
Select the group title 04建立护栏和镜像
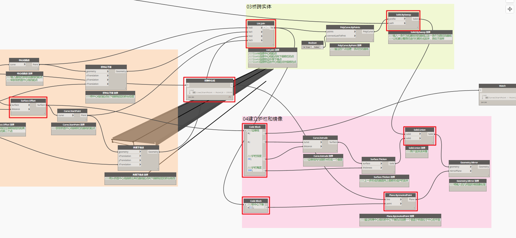pyautogui.click(x=263, y=119)
